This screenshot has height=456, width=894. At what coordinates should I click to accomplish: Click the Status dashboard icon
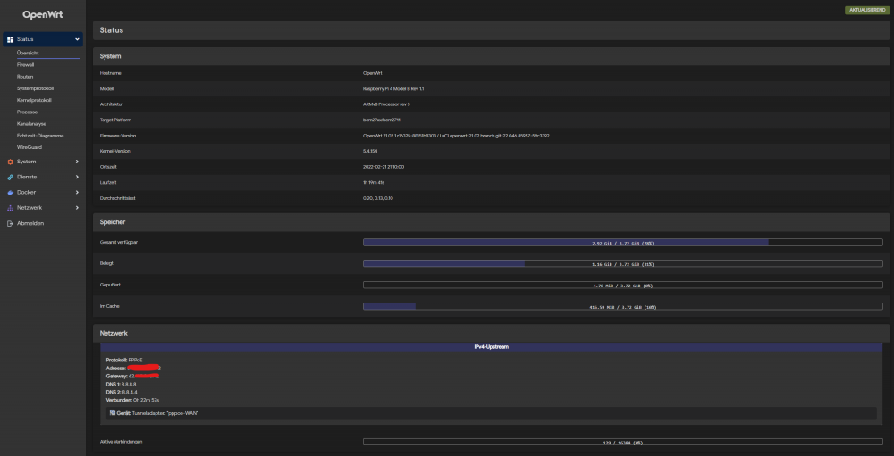pos(10,39)
